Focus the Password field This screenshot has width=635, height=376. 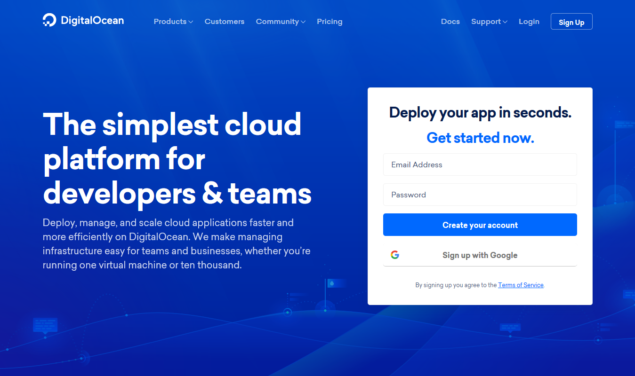click(480, 195)
